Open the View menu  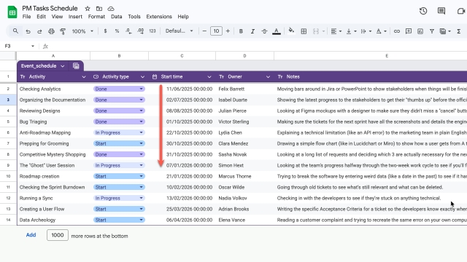coord(57,17)
